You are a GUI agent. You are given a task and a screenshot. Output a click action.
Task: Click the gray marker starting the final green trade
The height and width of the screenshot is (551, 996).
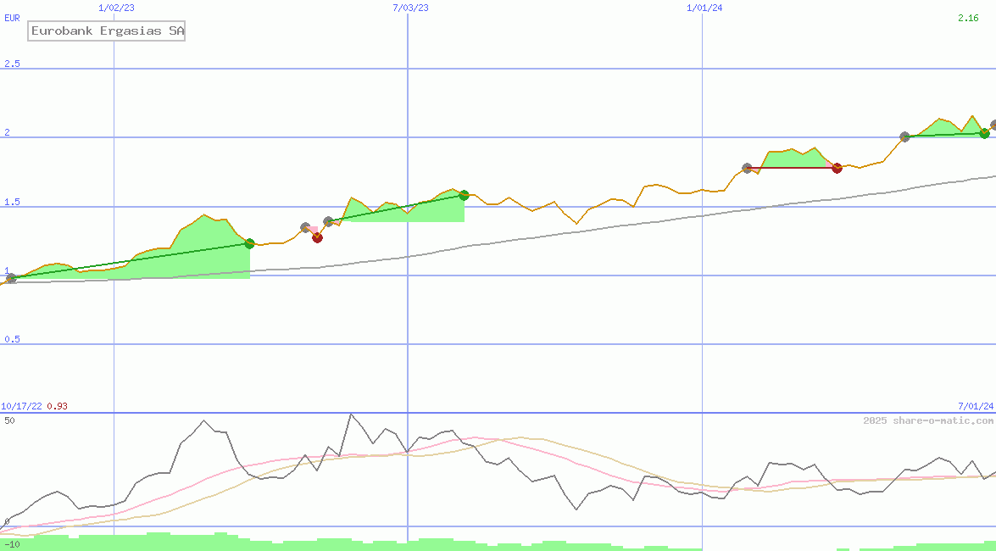[x=904, y=136]
